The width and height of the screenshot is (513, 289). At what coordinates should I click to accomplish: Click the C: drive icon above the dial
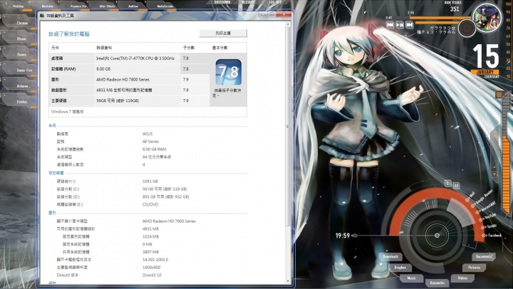click(x=448, y=183)
